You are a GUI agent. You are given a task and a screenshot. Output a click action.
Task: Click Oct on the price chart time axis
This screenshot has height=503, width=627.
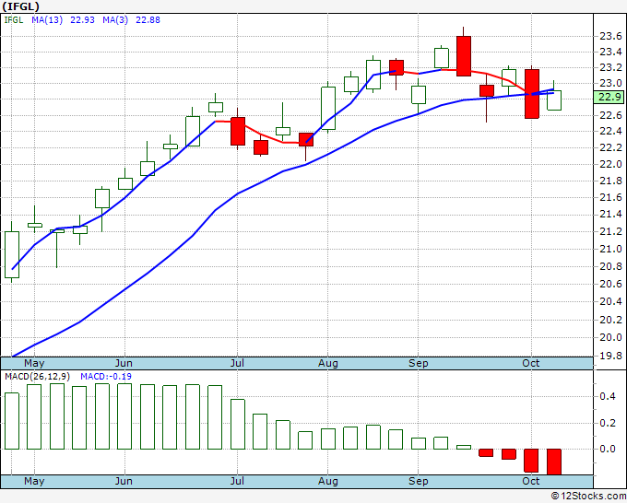click(x=531, y=364)
